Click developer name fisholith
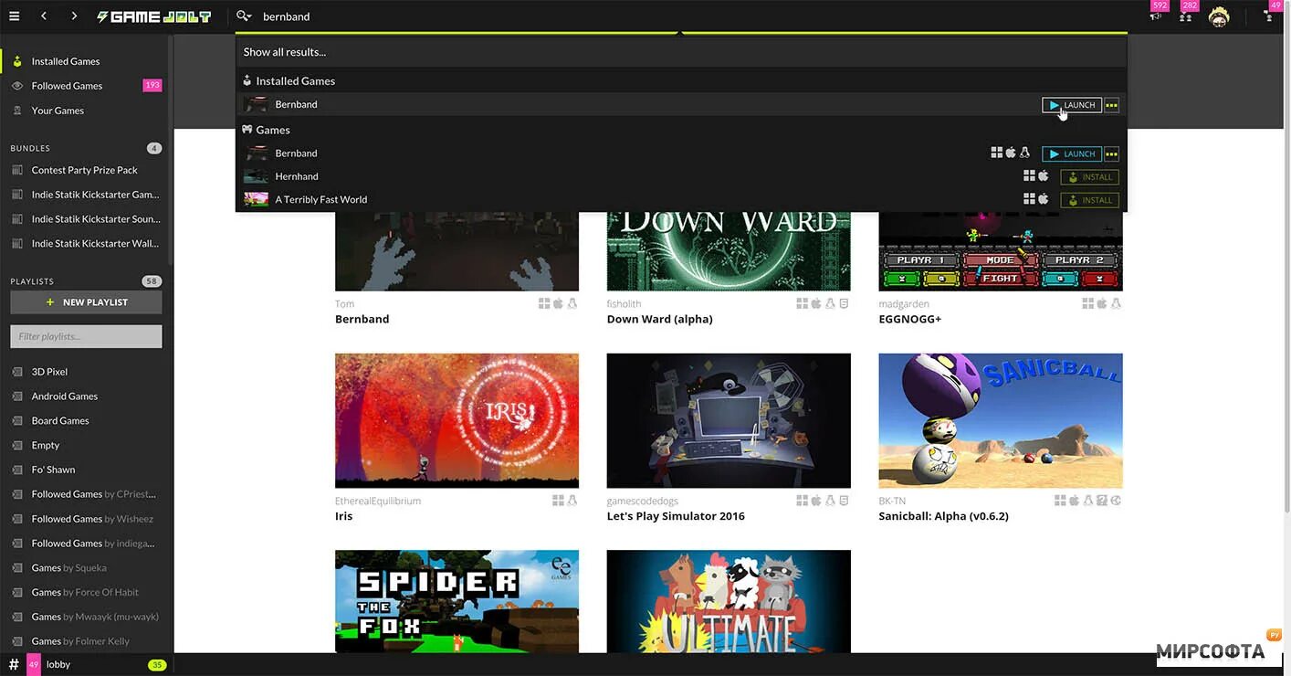This screenshot has width=1291, height=676. coord(624,304)
